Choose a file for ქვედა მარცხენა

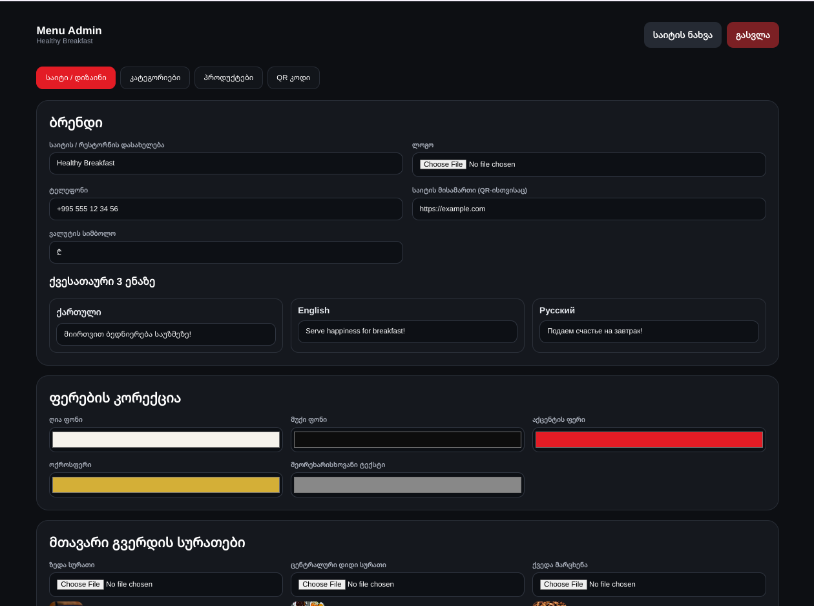click(x=563, y=584)
